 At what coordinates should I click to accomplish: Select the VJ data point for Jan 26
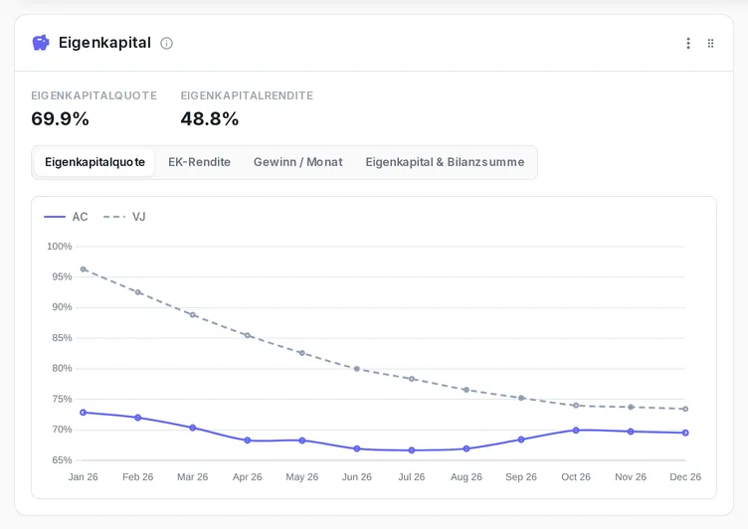pos(83,269)
